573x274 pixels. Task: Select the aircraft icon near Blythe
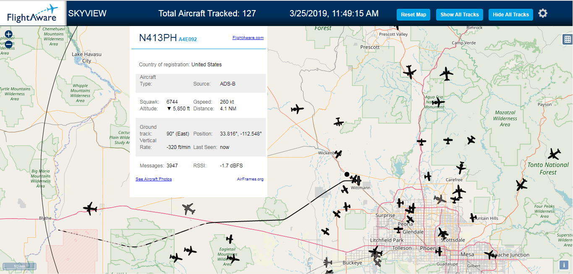click(90, 208)
